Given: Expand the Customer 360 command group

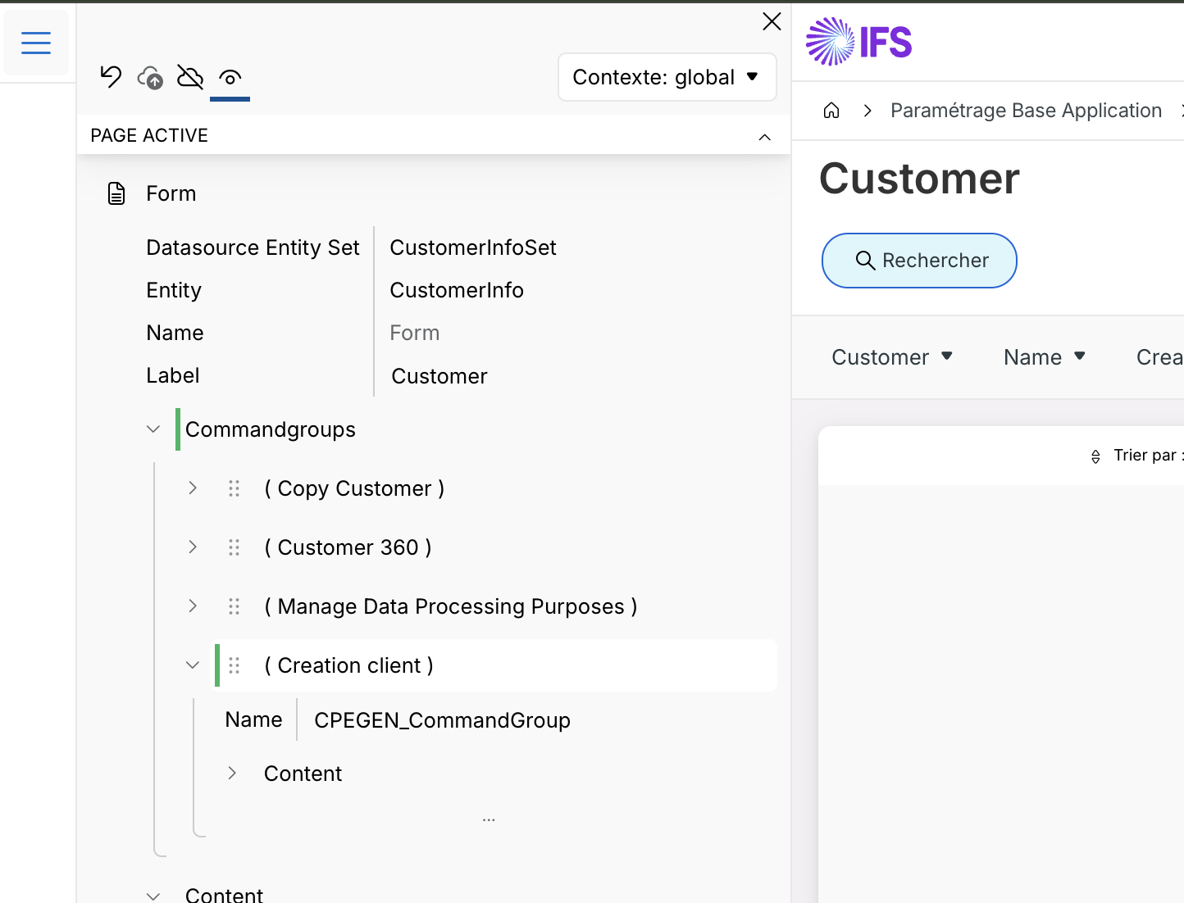Looking at the screenshot, I should coord(193,547).
